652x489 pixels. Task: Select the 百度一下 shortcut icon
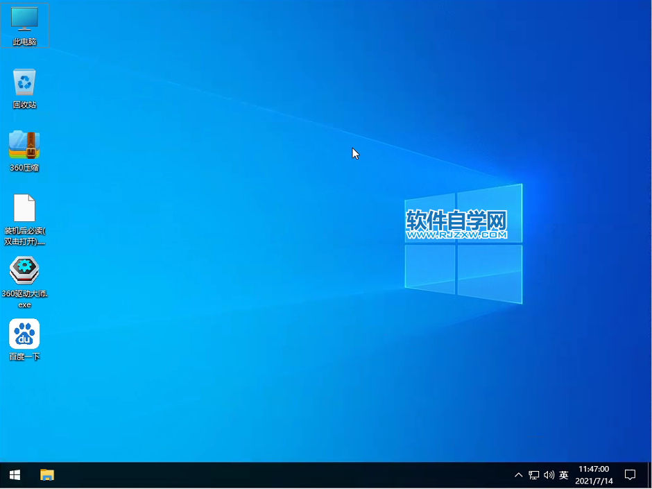[x=24, y=340]
